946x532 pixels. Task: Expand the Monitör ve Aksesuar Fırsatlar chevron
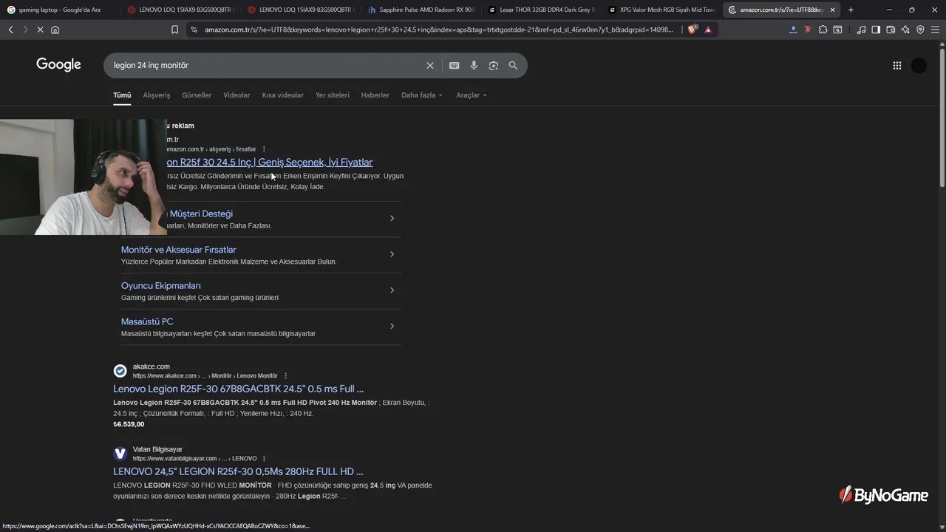point(392,254)
